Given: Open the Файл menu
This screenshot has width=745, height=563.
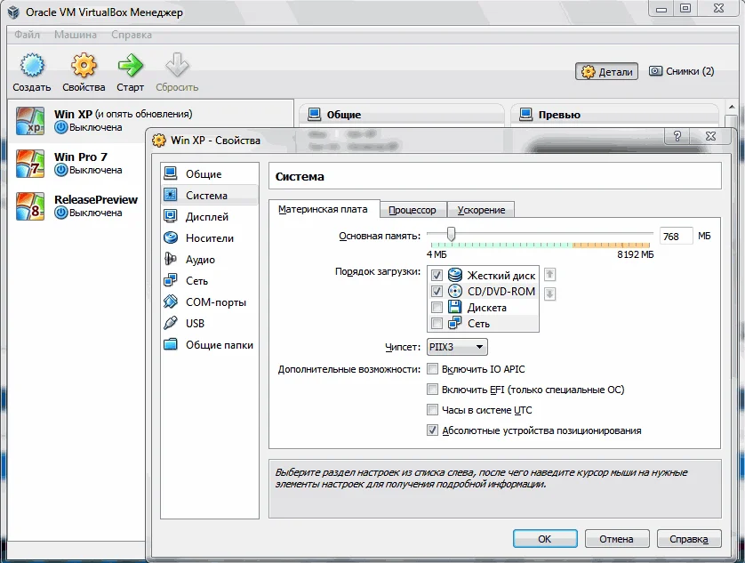Looking at the screenshot, I should click(x=27, y=35).
